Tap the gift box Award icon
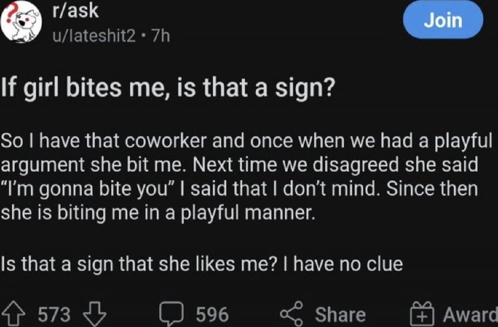 422,314
